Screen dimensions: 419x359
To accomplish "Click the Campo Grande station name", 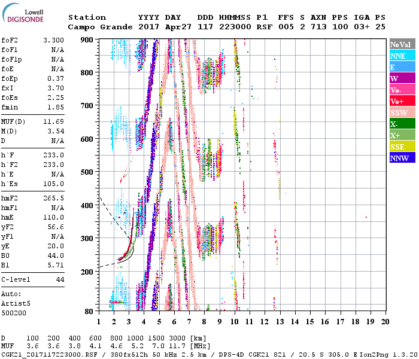I will click(x=100, y=27).
